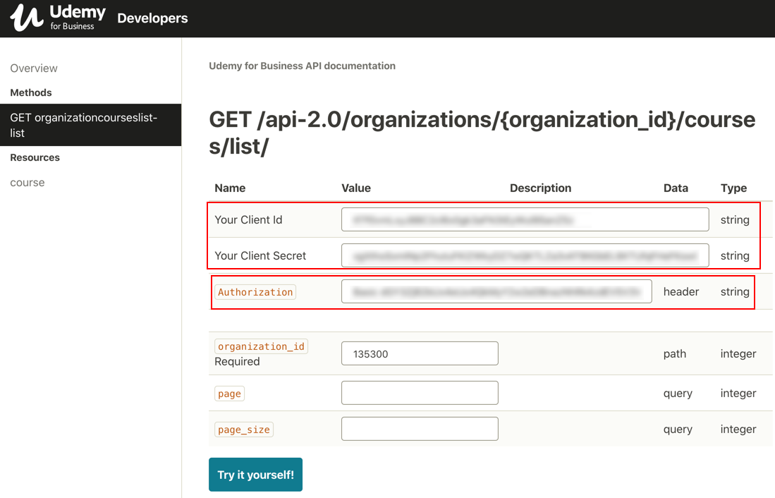The image size is (775, 498).
Task: Click the Resources sidebar heading
Action: pyautogui.click(x=35, y=157)
